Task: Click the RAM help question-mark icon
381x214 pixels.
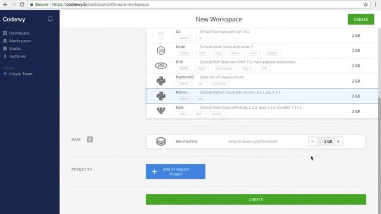Action: [x=90, y=139]
